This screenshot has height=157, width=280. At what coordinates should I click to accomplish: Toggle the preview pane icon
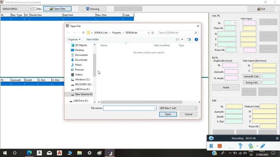pyautogui.click(x=189, y=40)
